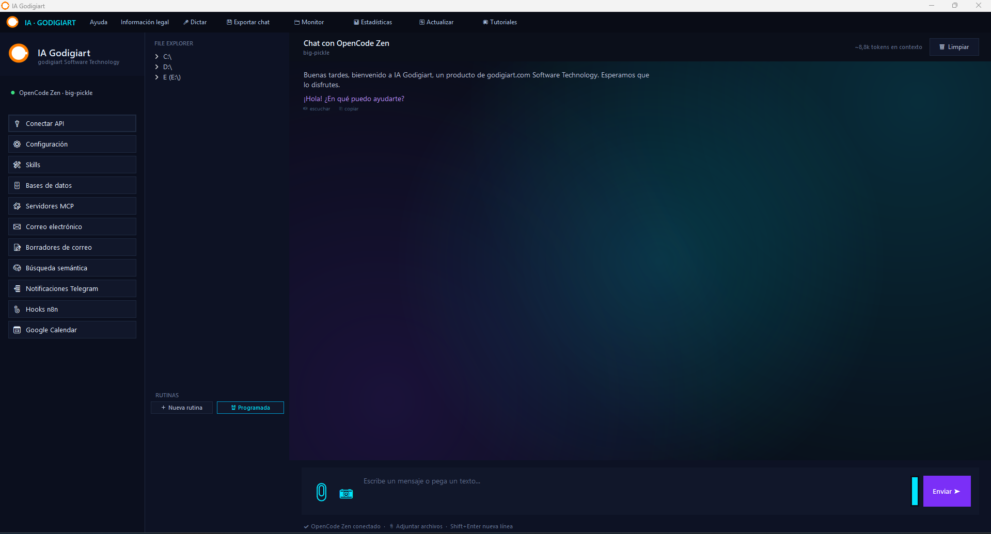Click the envelope icon beside Correo electrónico
The image size is (991, 534).
click(x=17, y=227)
